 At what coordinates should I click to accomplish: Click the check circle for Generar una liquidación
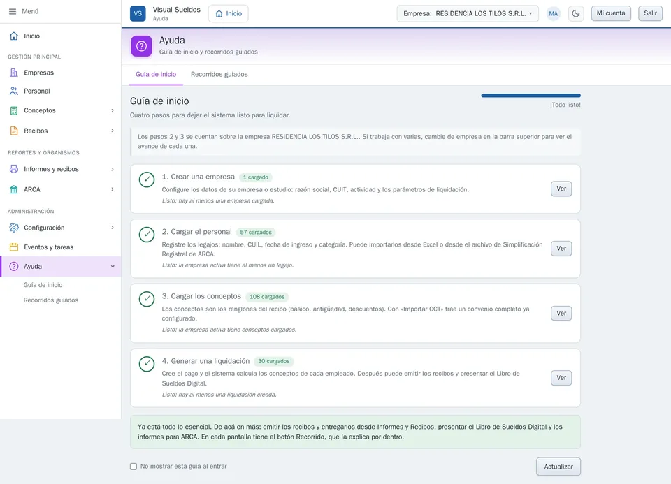click(147, 364)
